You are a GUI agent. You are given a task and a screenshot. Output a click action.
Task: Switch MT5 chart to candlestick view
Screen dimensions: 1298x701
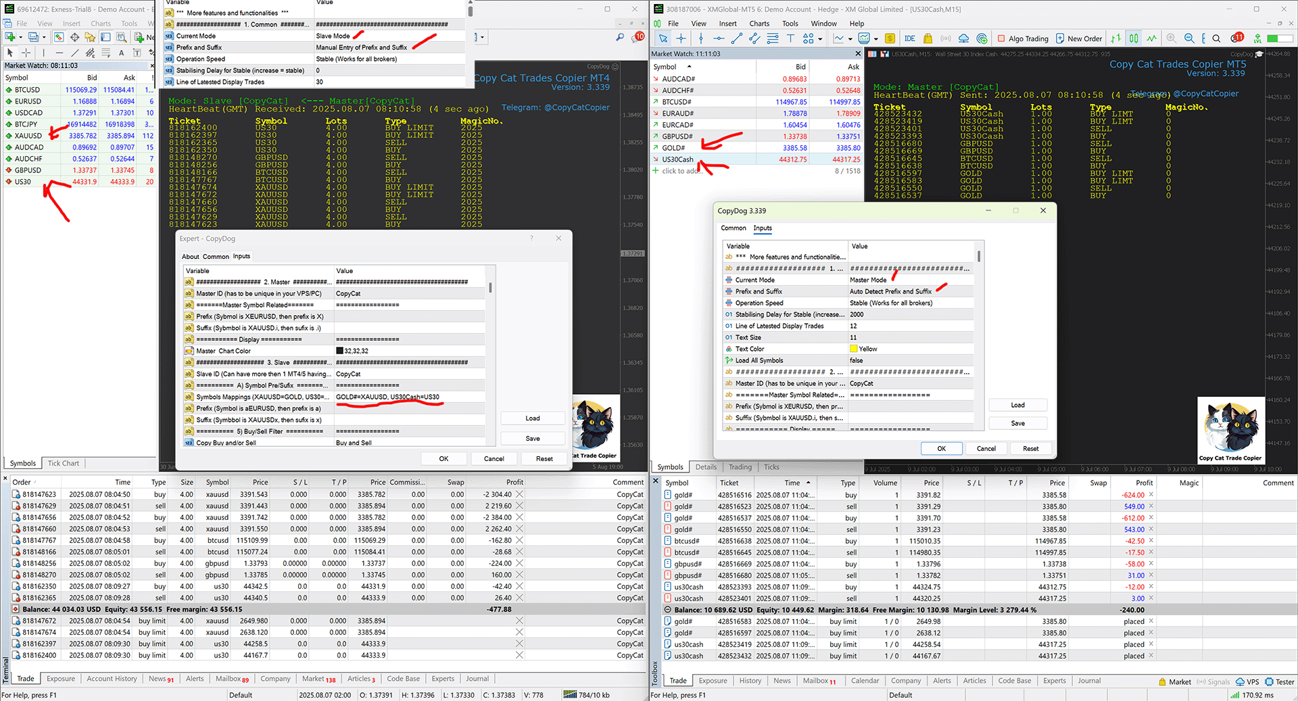(x=1134, y=39)
